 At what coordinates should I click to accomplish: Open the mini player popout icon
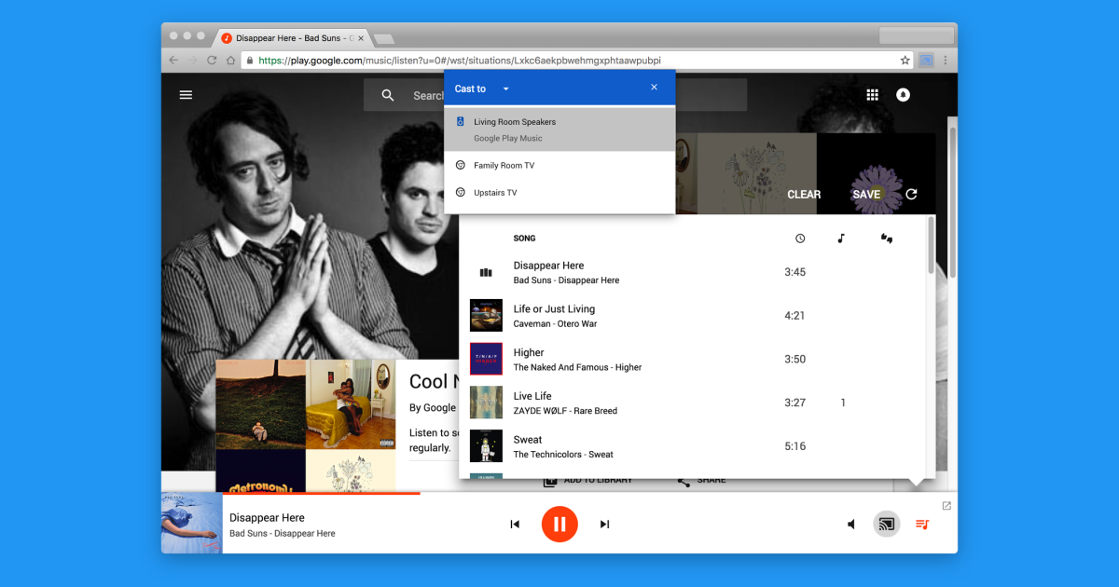click(946, 506)
